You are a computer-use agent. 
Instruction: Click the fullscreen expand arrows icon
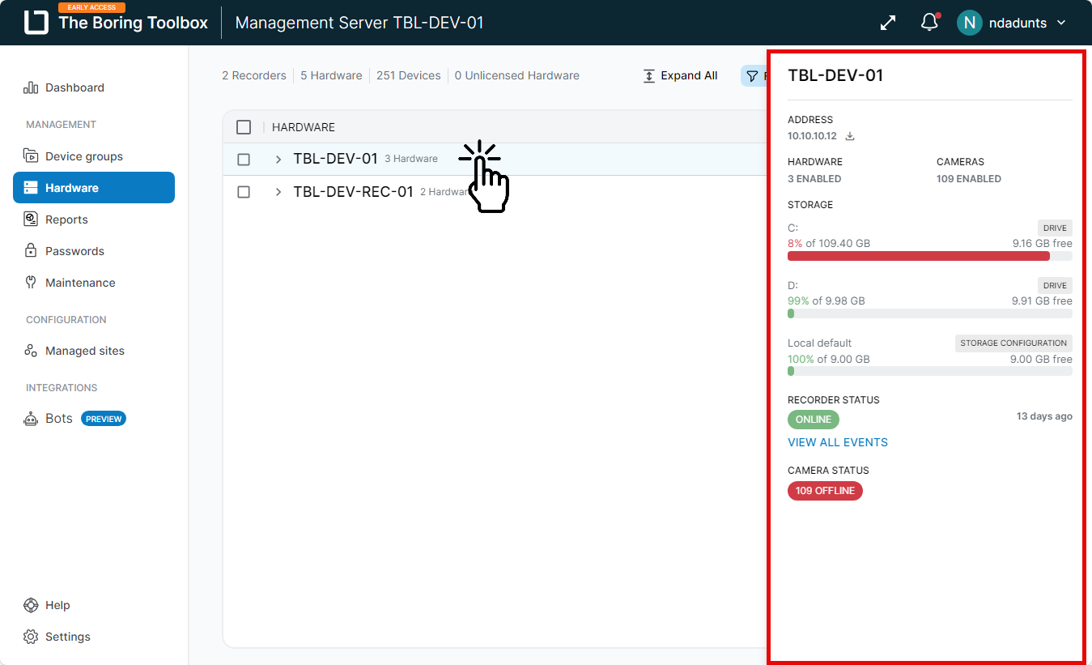tap(888, 23)
